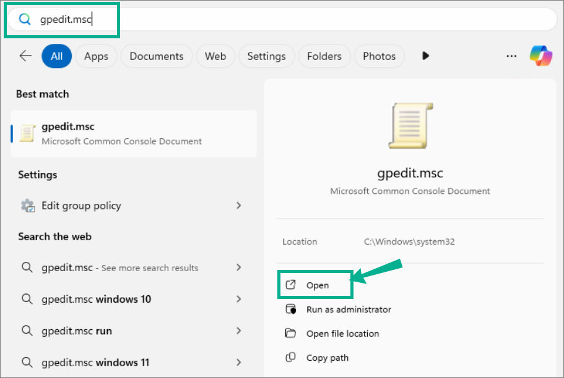Switch to the Web filter tab
This screenshot has height=378, width=564.
pos(215,56)
